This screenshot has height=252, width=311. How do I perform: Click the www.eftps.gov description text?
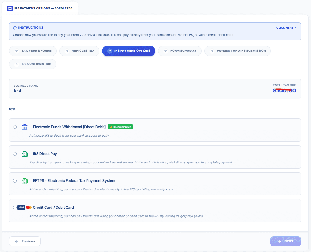(x=101, y=189)
